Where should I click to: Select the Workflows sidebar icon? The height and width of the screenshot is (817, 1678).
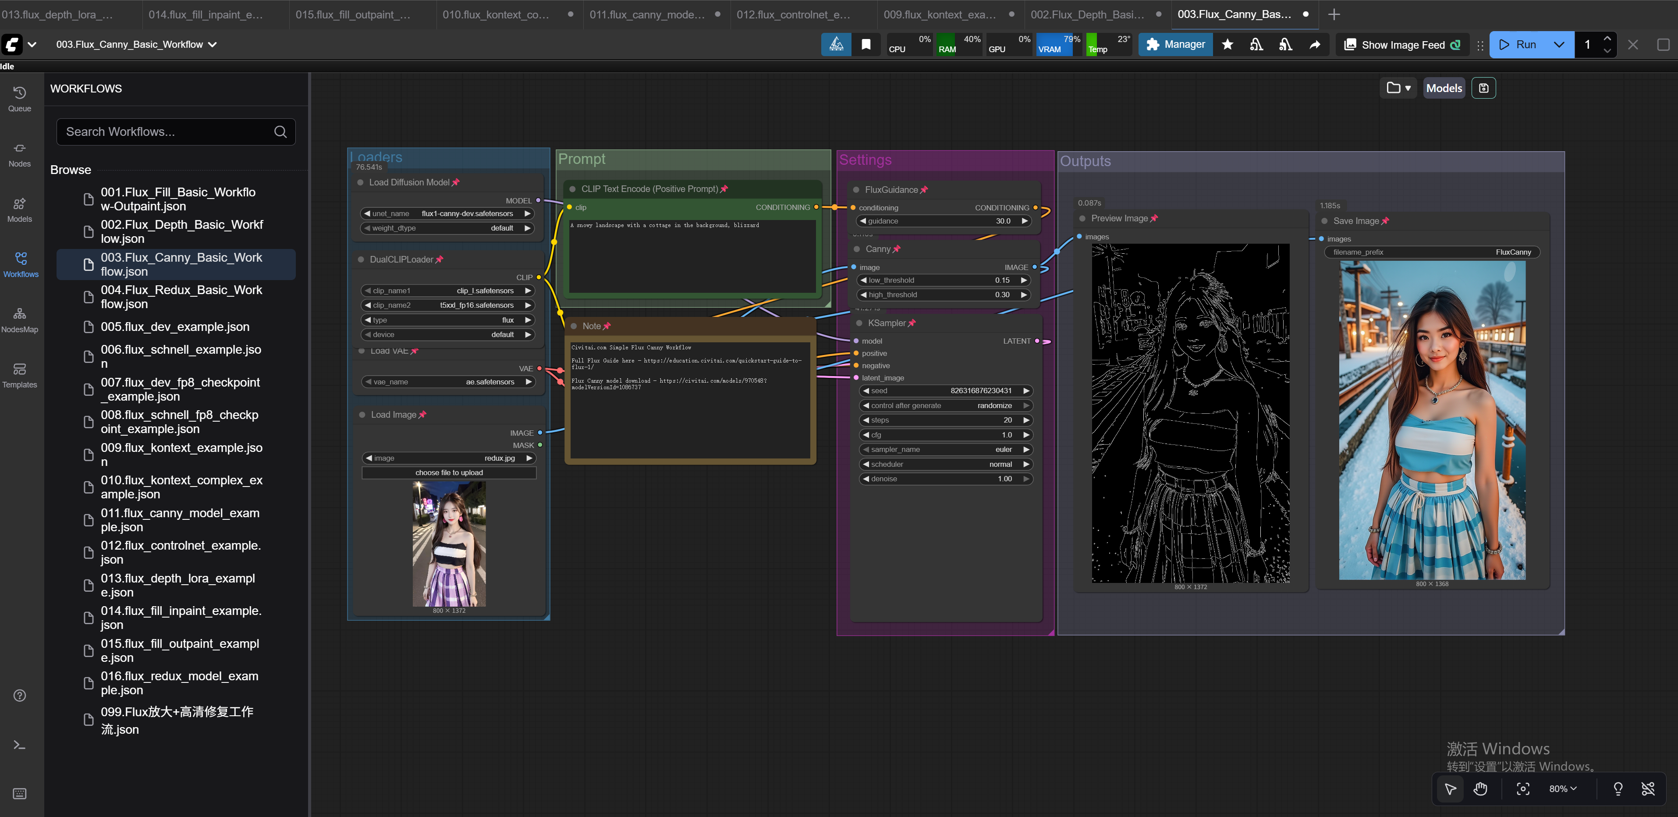[x=20, y=263]
